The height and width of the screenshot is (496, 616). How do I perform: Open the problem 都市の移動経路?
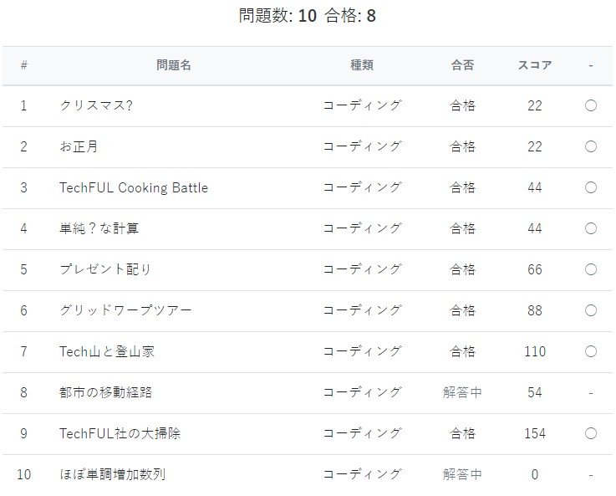106,392
